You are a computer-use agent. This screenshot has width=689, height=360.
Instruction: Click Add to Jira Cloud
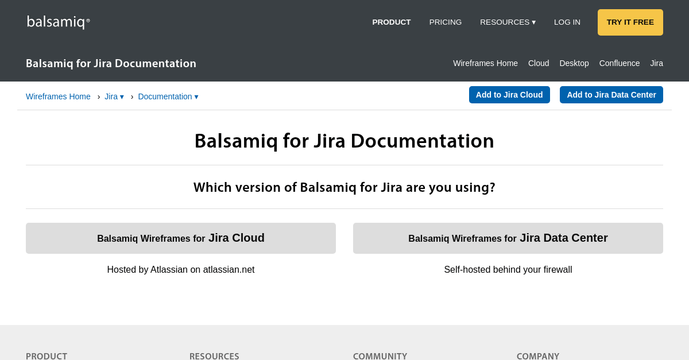[x=509, y=94]
